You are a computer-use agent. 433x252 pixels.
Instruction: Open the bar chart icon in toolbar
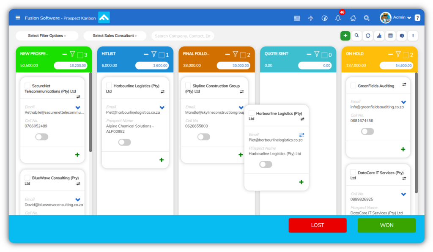[x=379, y=36]
